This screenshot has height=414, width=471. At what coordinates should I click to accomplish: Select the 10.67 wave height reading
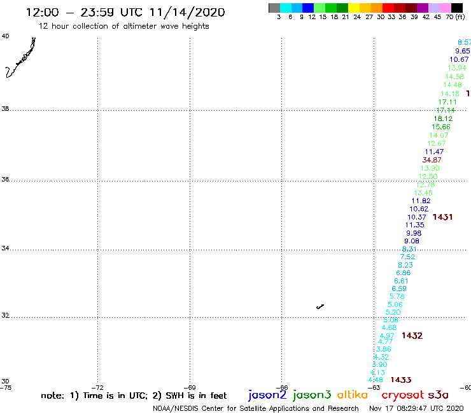pos(459,59)
